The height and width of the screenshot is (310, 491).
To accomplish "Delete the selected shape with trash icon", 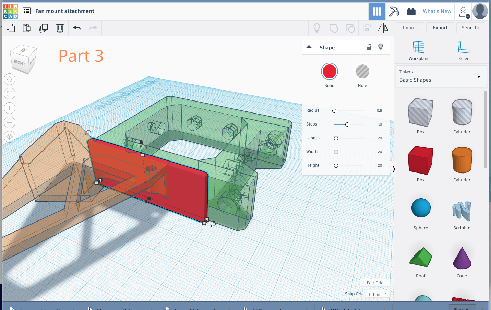I will point(60,28).
